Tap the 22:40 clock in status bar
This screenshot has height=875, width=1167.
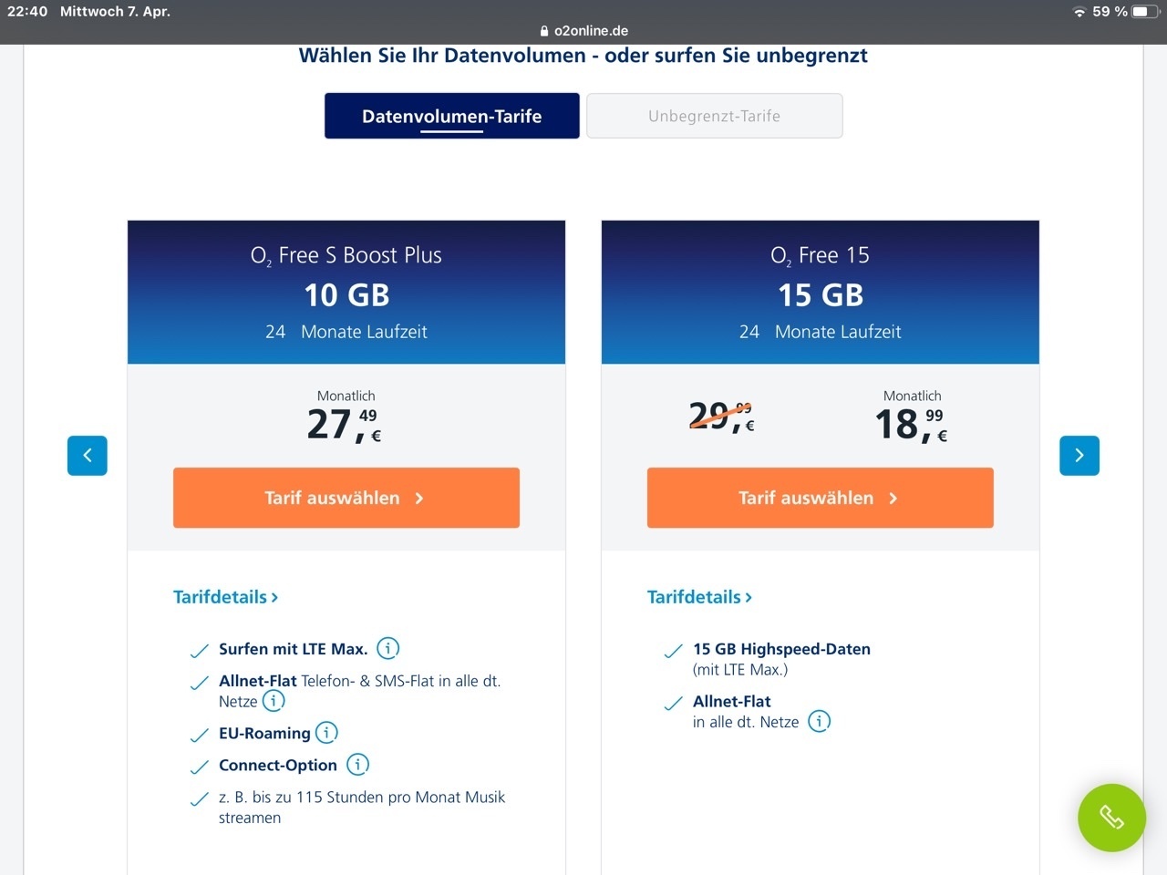[x=27, y=12]
